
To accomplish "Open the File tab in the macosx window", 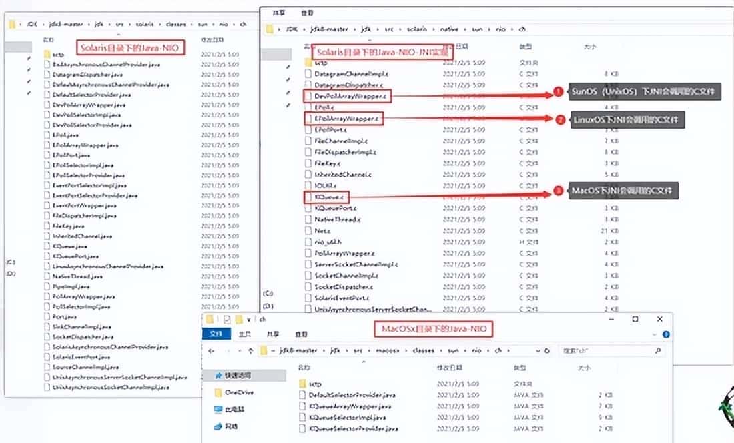I will click(216, 334).
